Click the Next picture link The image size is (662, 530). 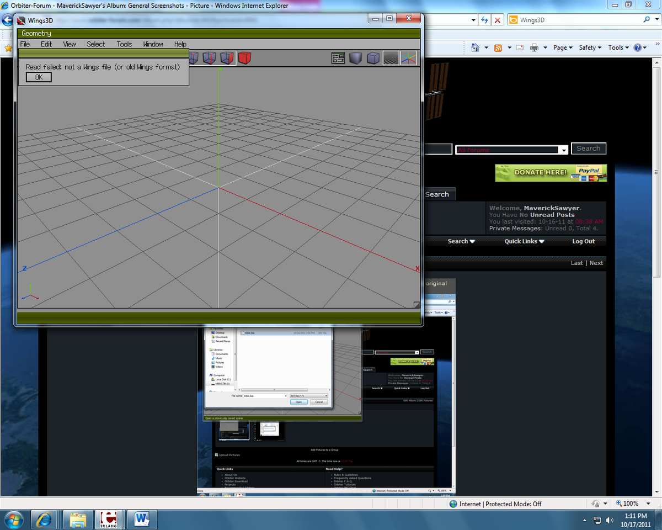[596, 263]
